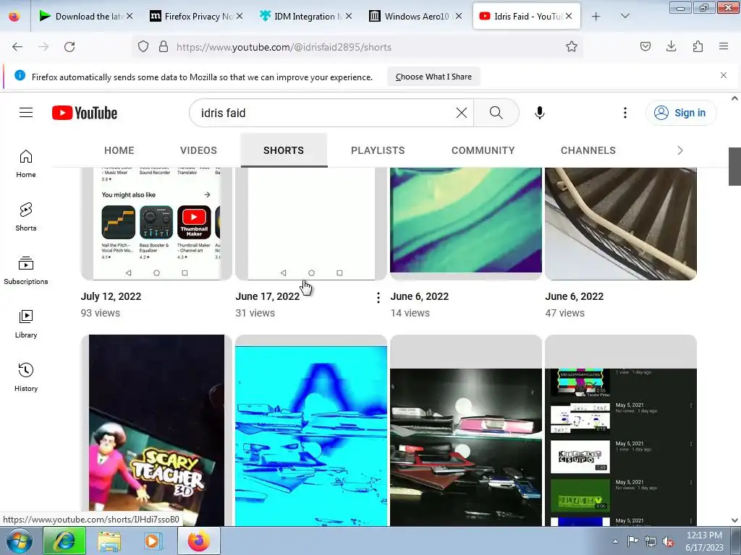Screen dimensions: 741x555
Task: Click the page vertical scrollbar thumb
Action: click(x=734, y=166)
